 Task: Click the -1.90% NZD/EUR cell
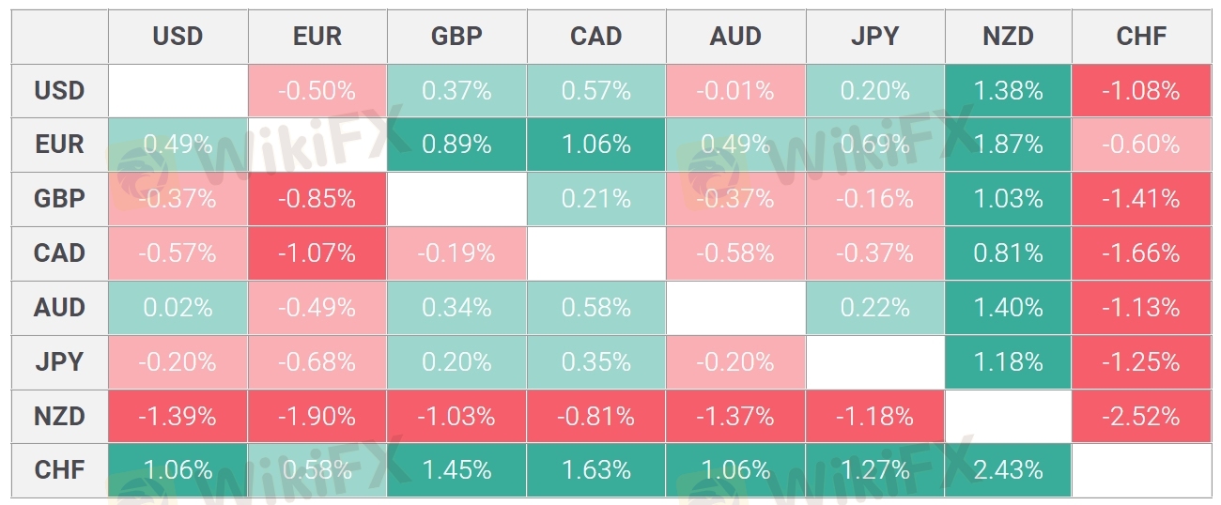coord(317,416)
